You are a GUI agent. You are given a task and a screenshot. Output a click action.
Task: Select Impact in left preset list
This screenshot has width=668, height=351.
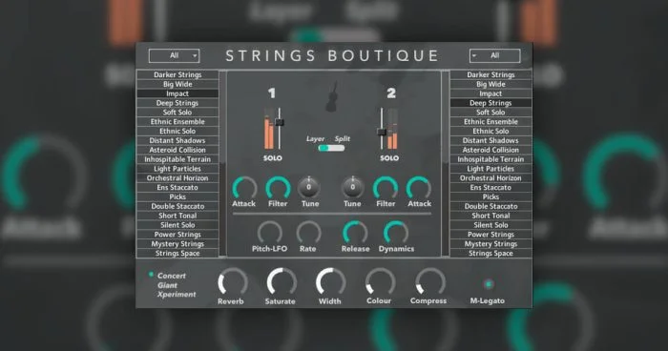point(177,93)
